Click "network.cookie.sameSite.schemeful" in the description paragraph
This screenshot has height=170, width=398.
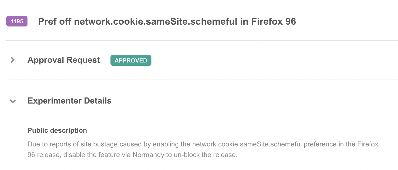click(247, 144)
